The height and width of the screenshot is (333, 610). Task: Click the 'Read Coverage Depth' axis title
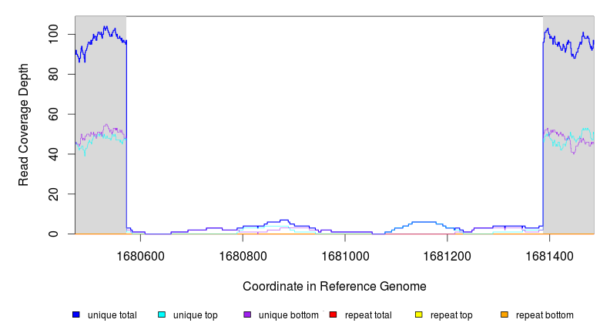24,125
